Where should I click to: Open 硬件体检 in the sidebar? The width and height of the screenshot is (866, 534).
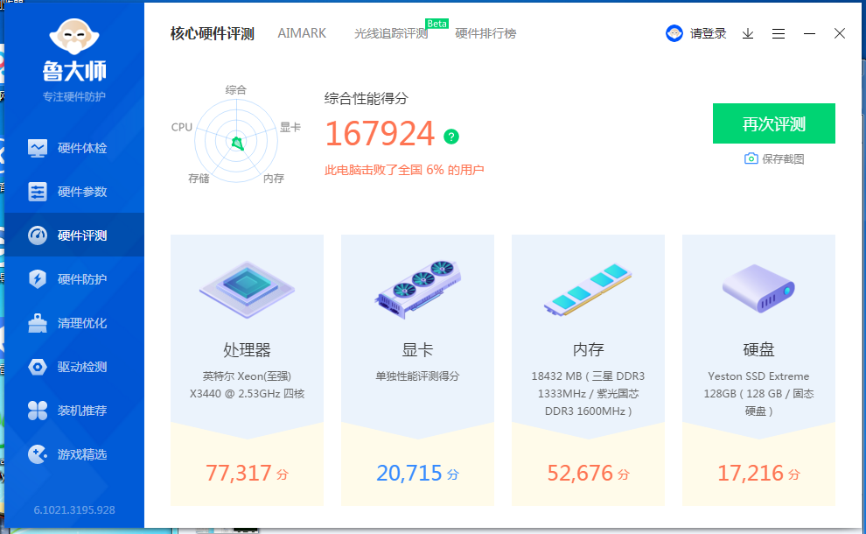tap(74, 148)
